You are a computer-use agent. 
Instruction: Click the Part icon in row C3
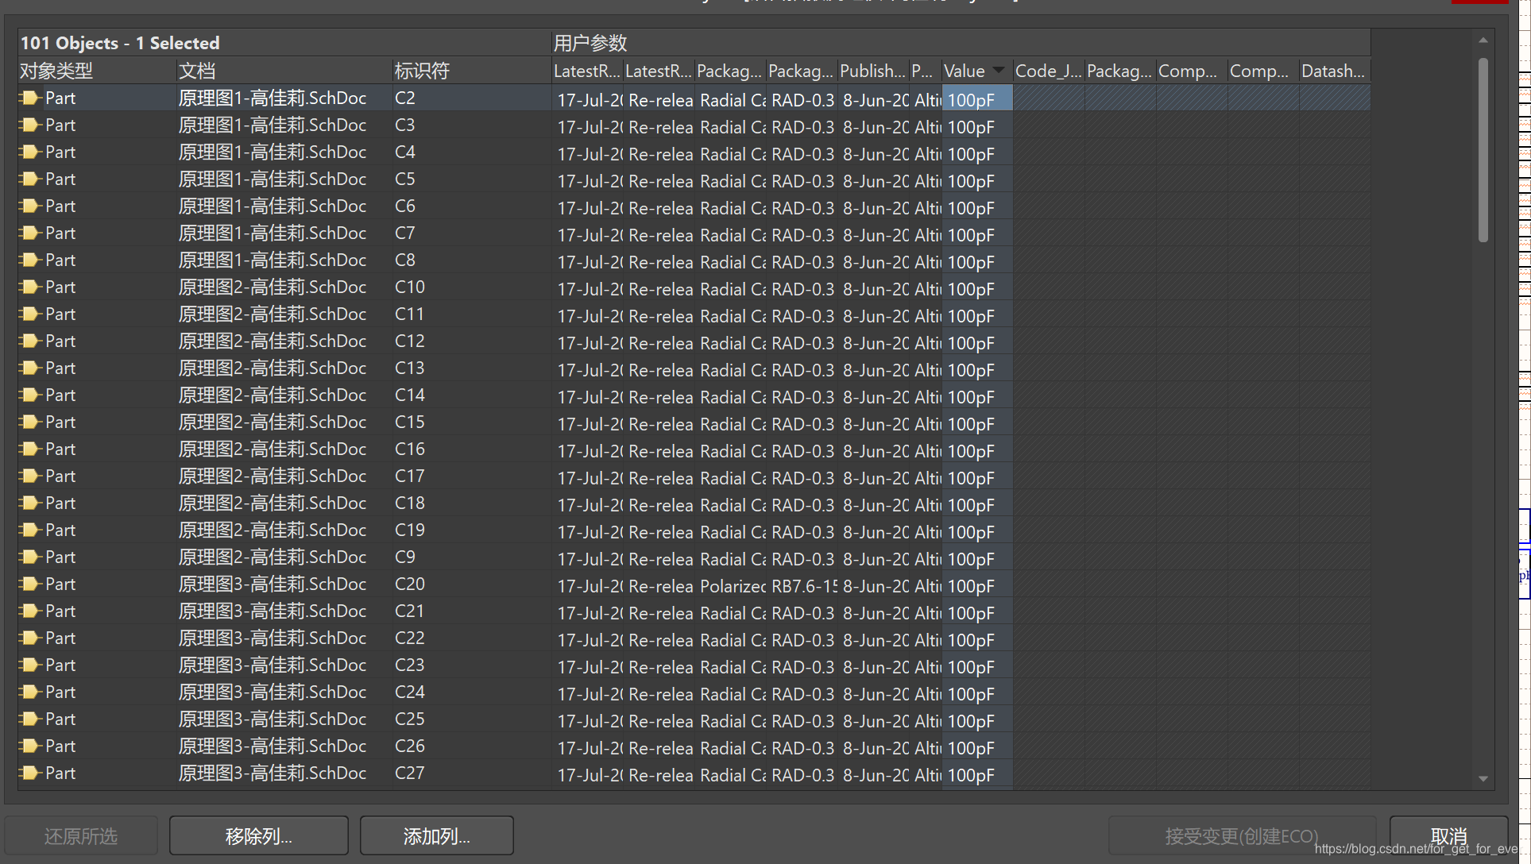click(x=30, y=125)
